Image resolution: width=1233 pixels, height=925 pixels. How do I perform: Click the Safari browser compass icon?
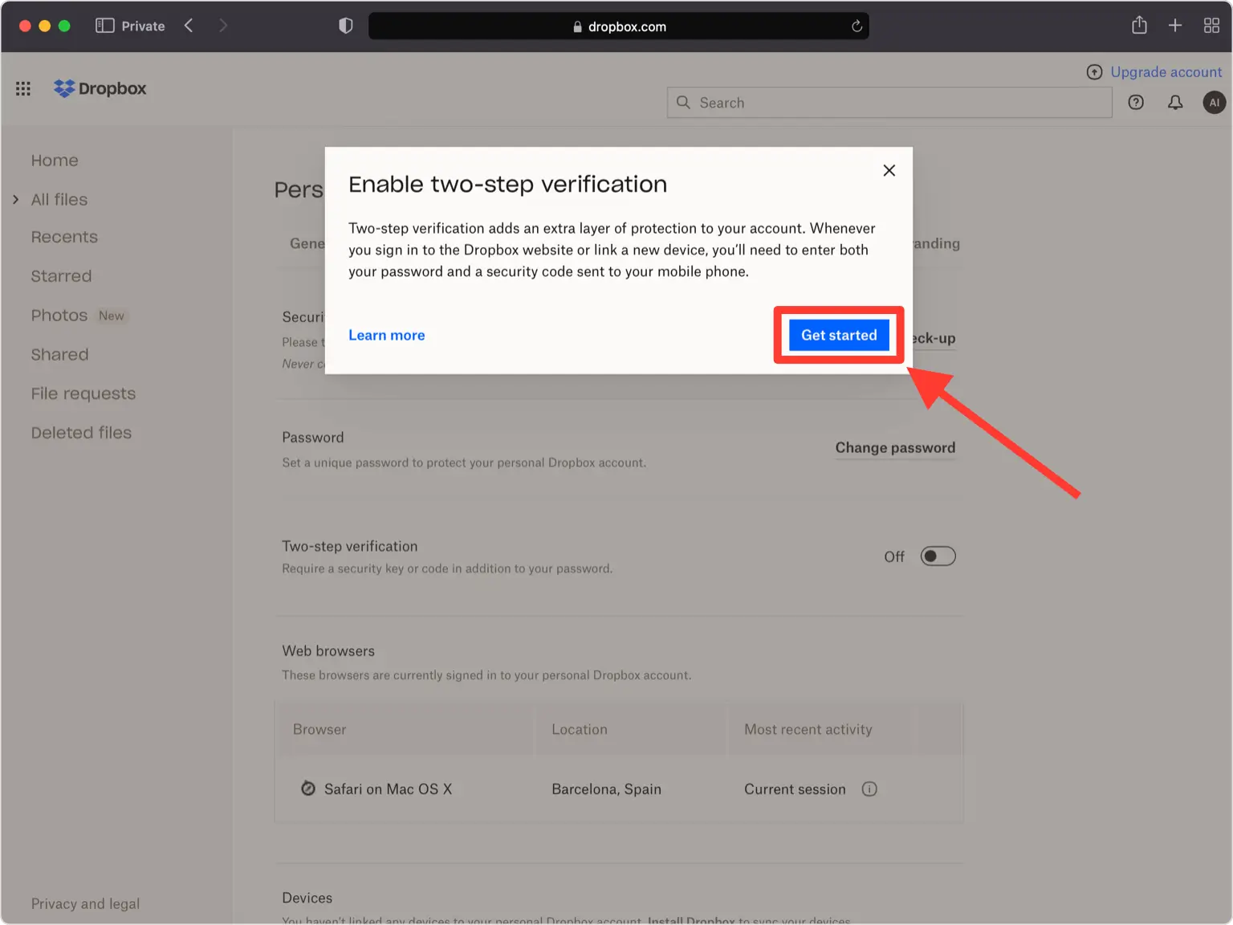(x=308, y=788)
